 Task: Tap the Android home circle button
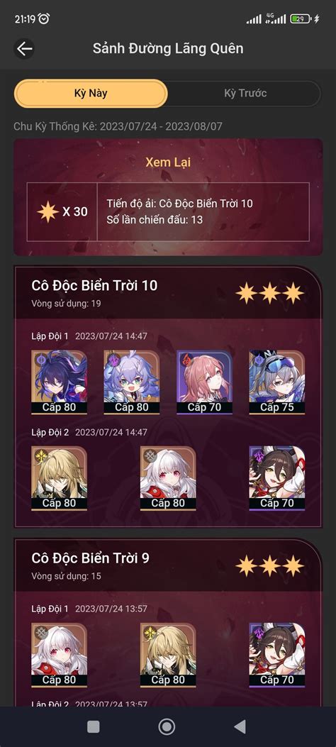coord(167,726)
